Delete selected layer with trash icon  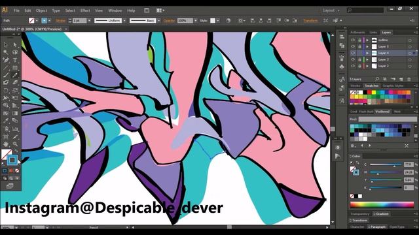409,79
